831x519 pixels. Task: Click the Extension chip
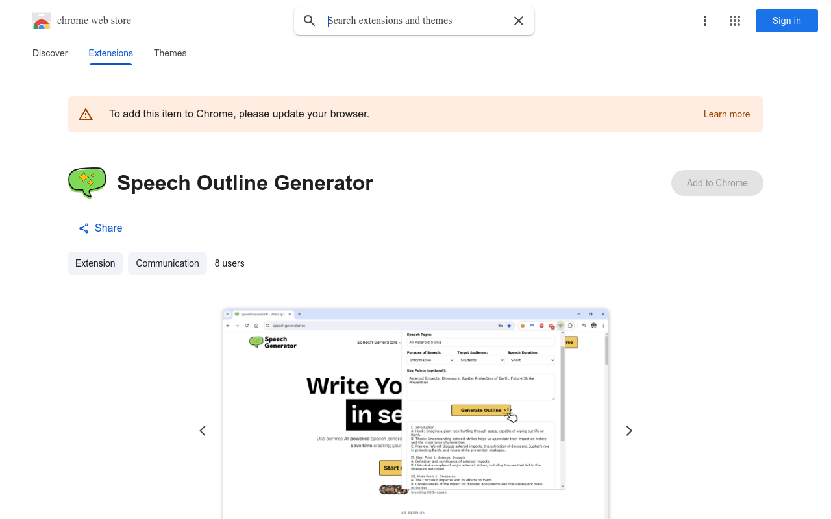tap(95, 263)
